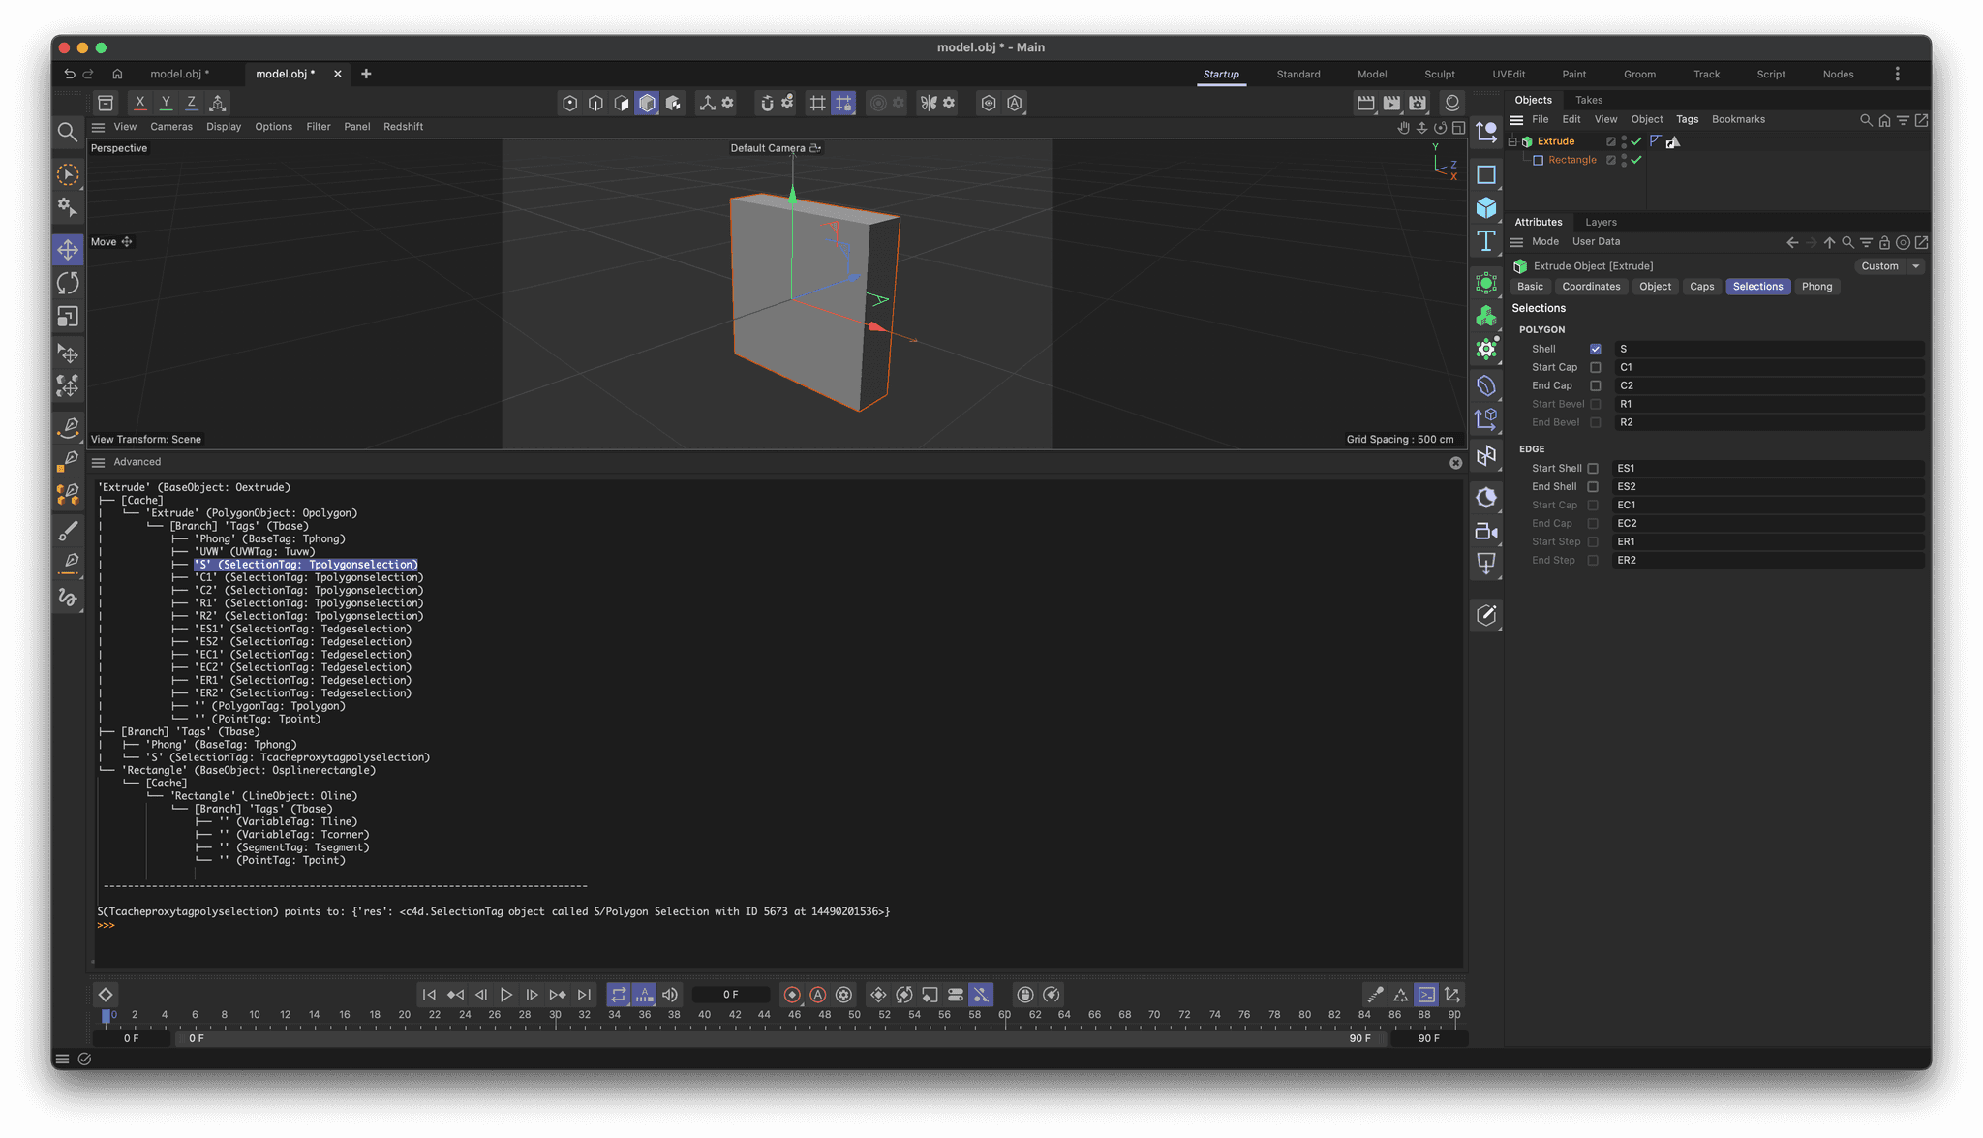This screenshot has width=1983, height=1138.
Task: Select the Scale tool in left toolbar
Action: (x=68, y=317)
